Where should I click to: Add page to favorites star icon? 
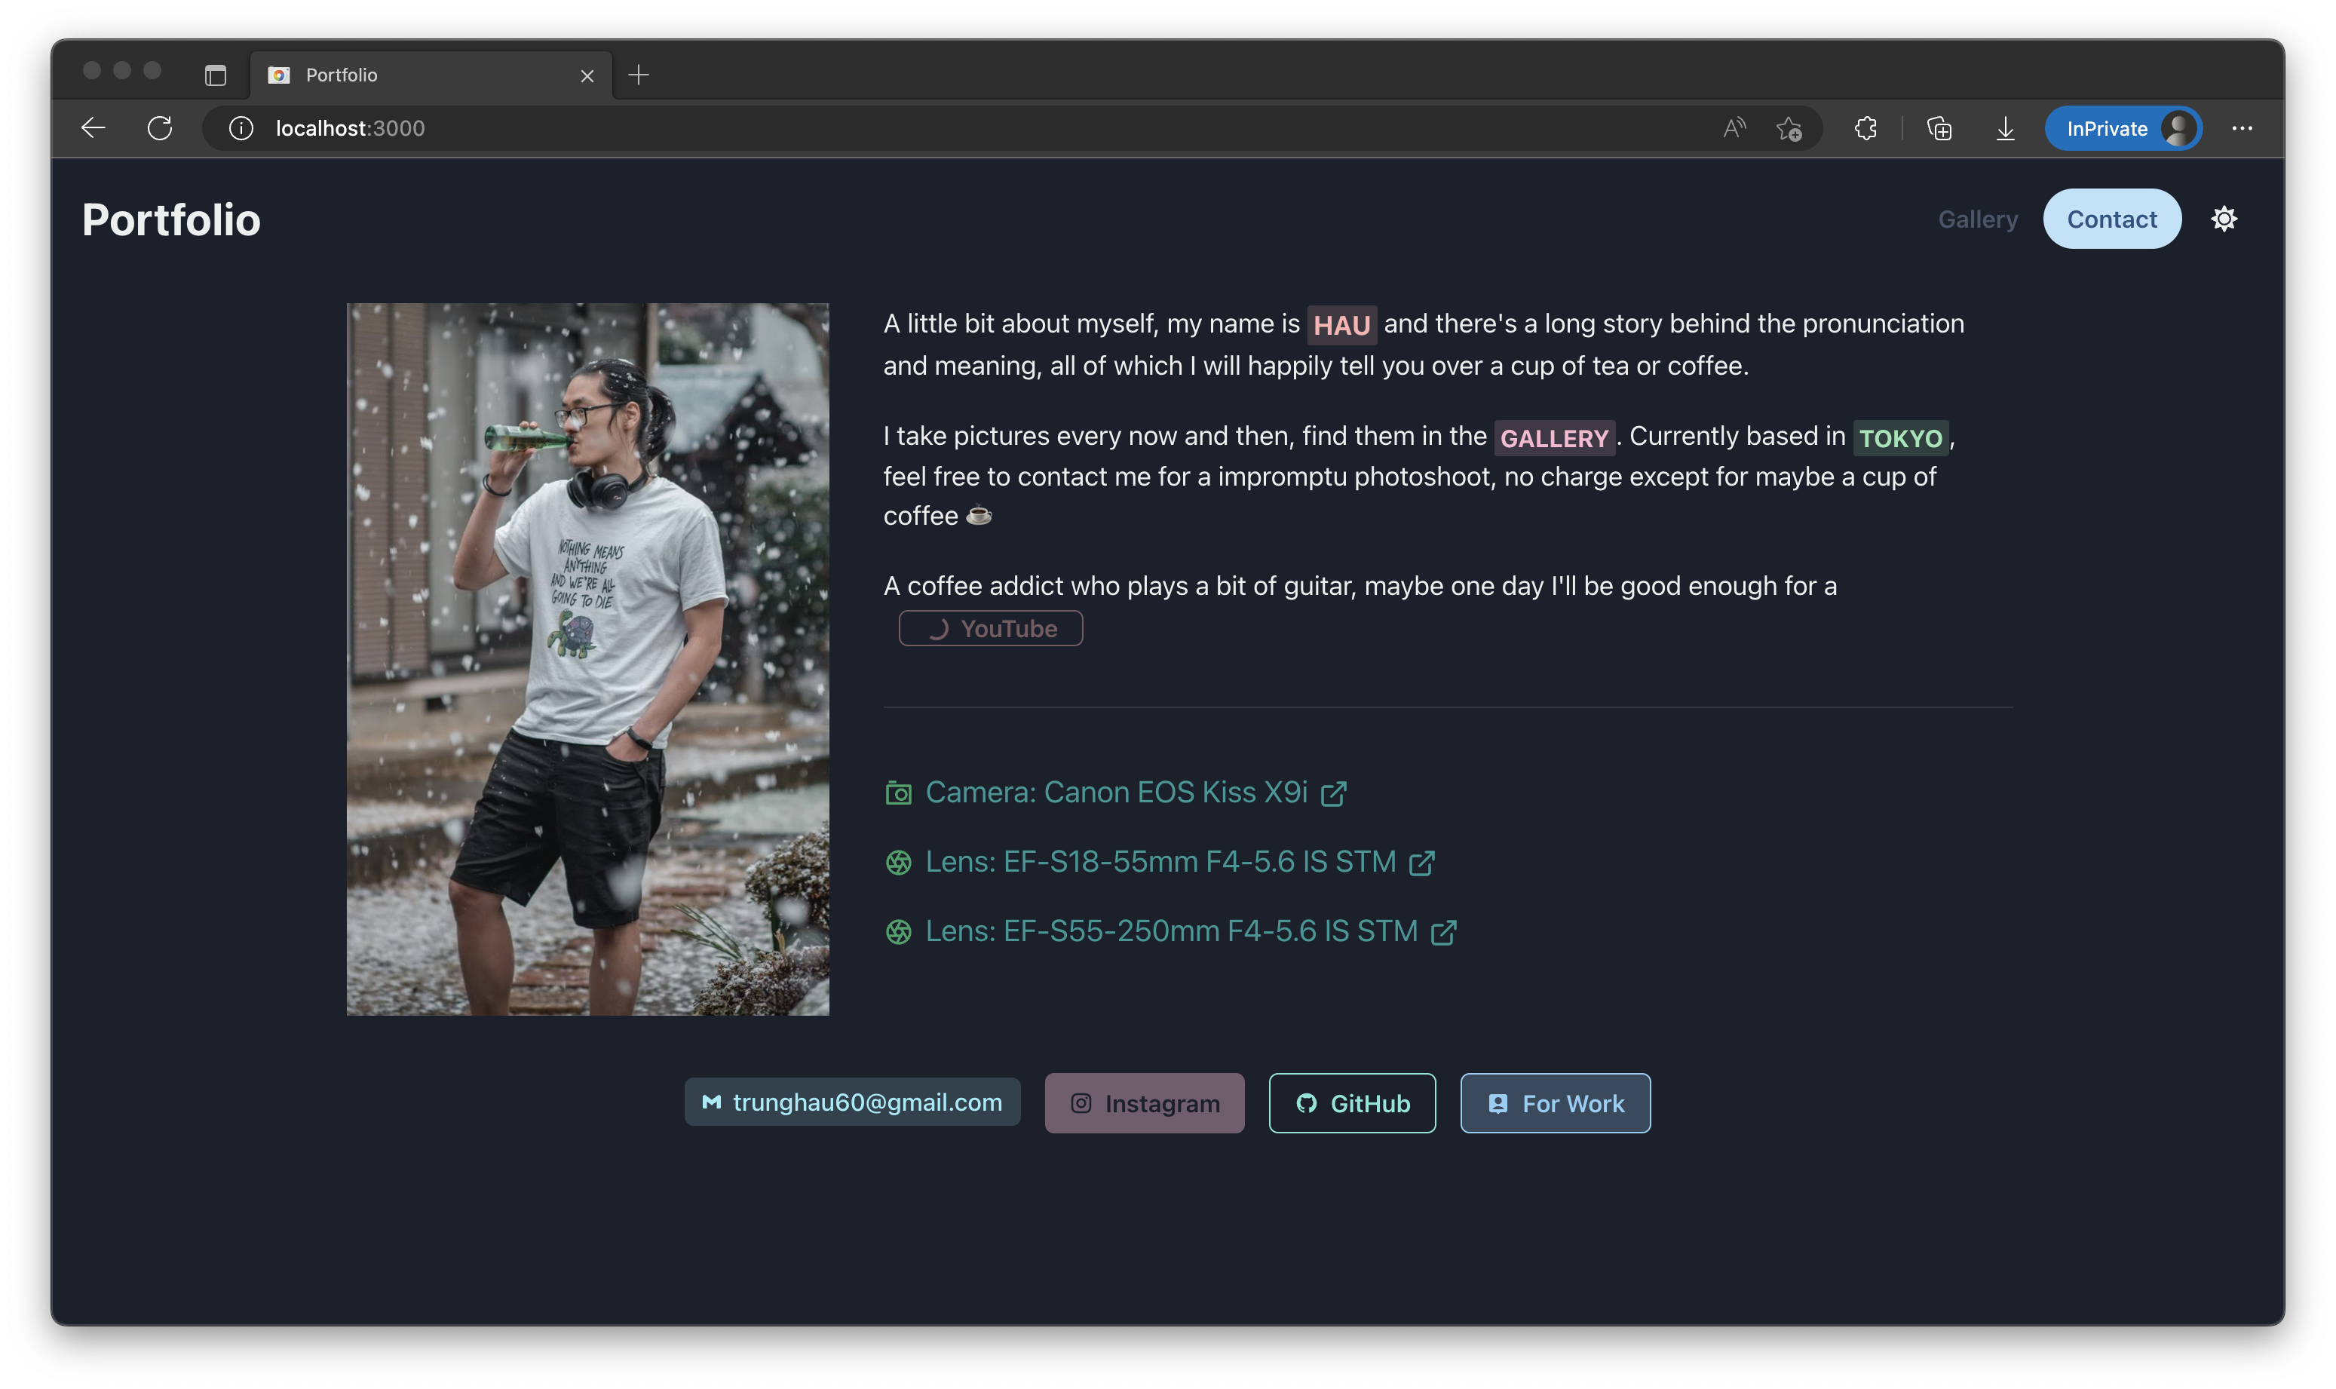1789,128
